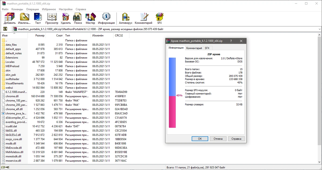Go up one folder level button
Screen dimensions: 322x170
pyautogui.click(x=5, y=29)
